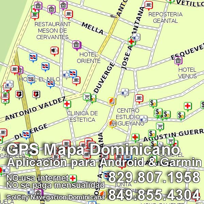
Task: Click the thumbs-up icon left of HOTEL EL NILO
Action: click(x=10, y=84)
